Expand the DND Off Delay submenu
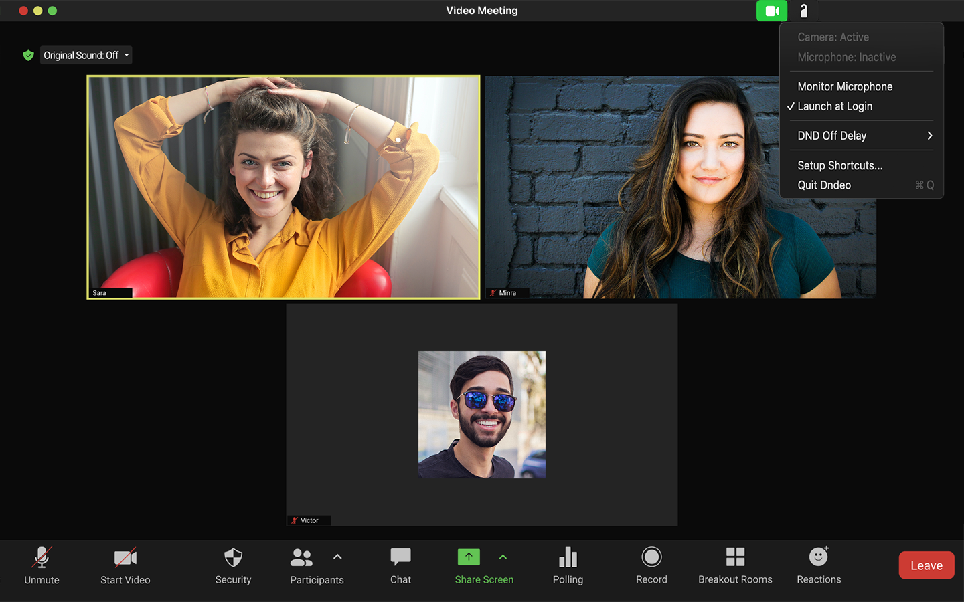 click(831, 135)
